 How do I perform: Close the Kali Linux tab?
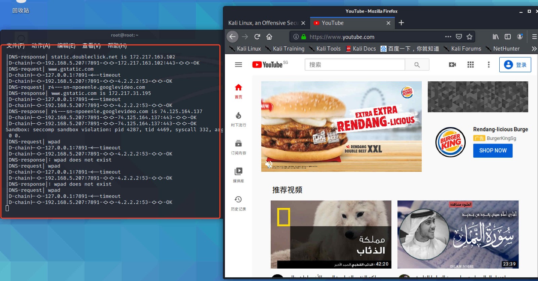coord(303,23)
